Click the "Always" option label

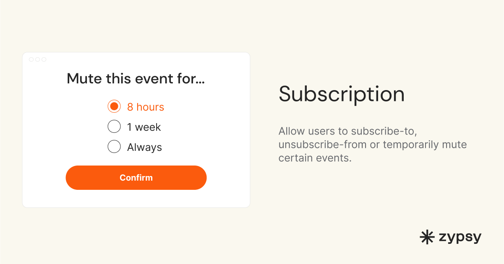click(144, 148)
